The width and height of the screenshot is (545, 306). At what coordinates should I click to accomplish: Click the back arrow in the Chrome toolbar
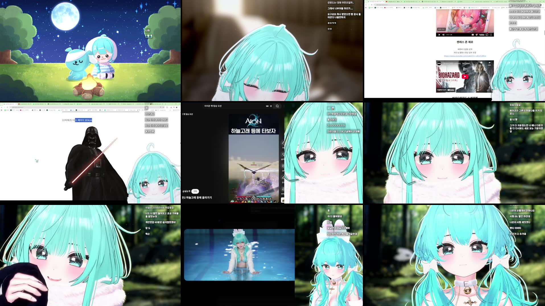[366, 5]
